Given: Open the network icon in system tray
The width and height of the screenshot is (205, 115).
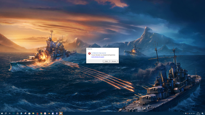Looking at the screenshot, I should click(x=190, y=113).
